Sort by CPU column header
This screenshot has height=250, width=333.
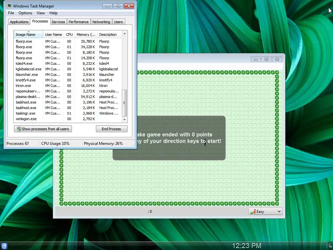(x=69, y=35)
